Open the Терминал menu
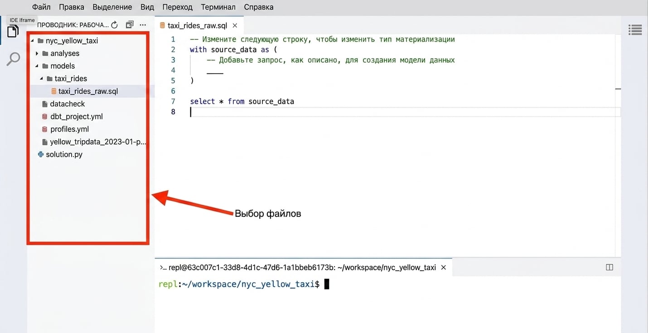Viewport: 648px width, 333px height. (x=218, y=7)
